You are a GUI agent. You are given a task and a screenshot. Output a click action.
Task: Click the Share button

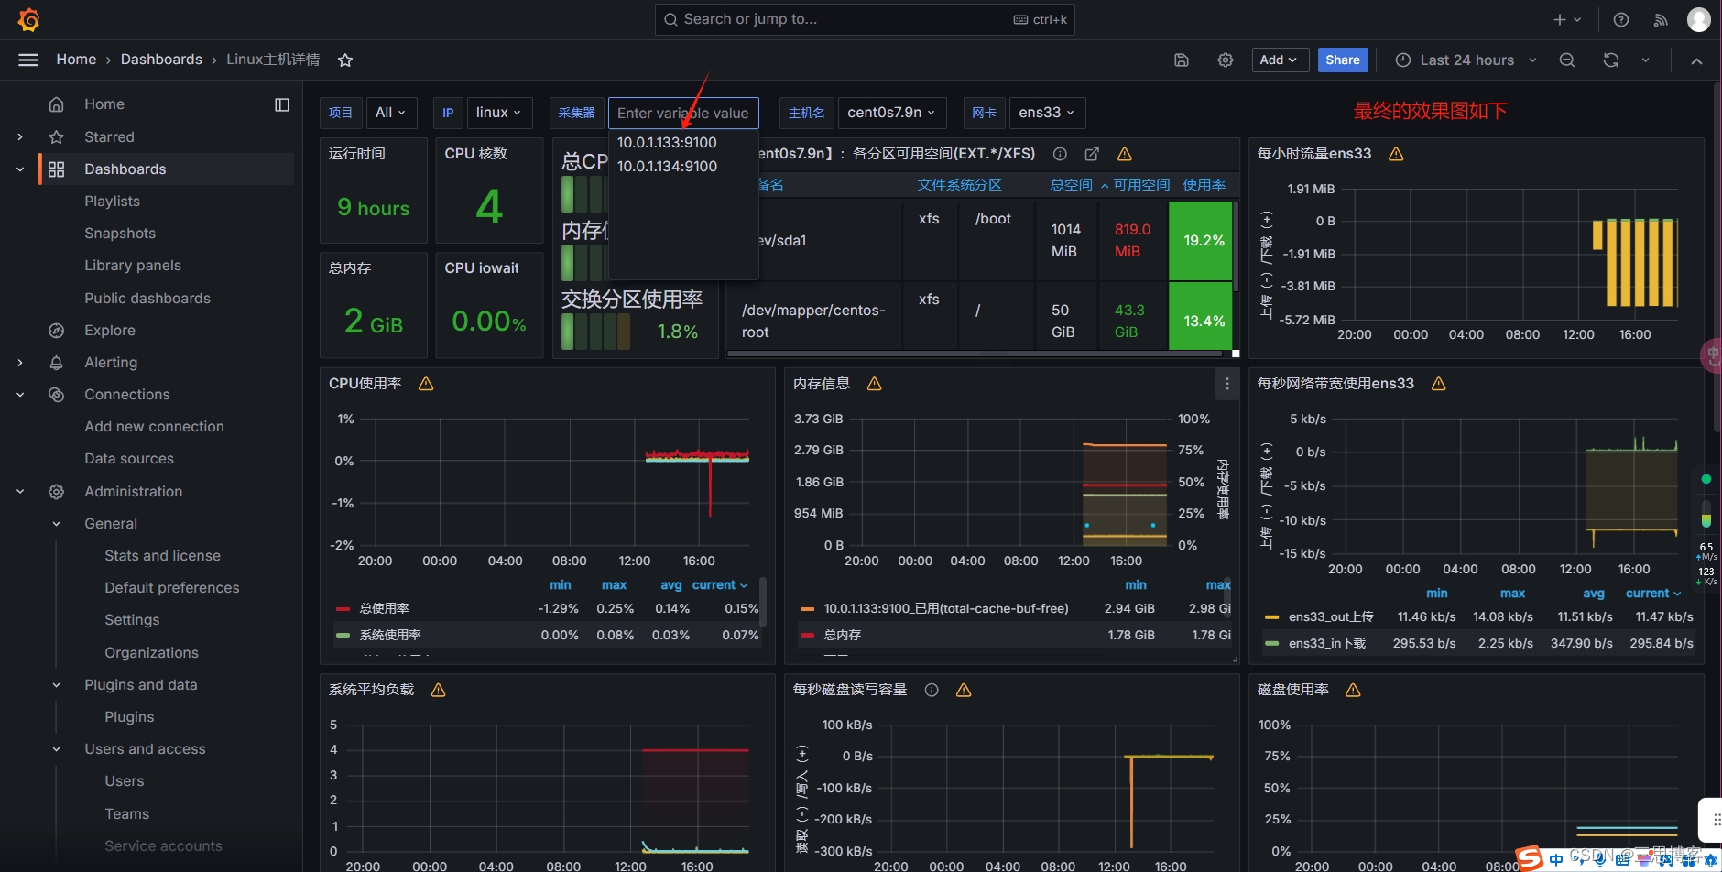[1343, 60]
